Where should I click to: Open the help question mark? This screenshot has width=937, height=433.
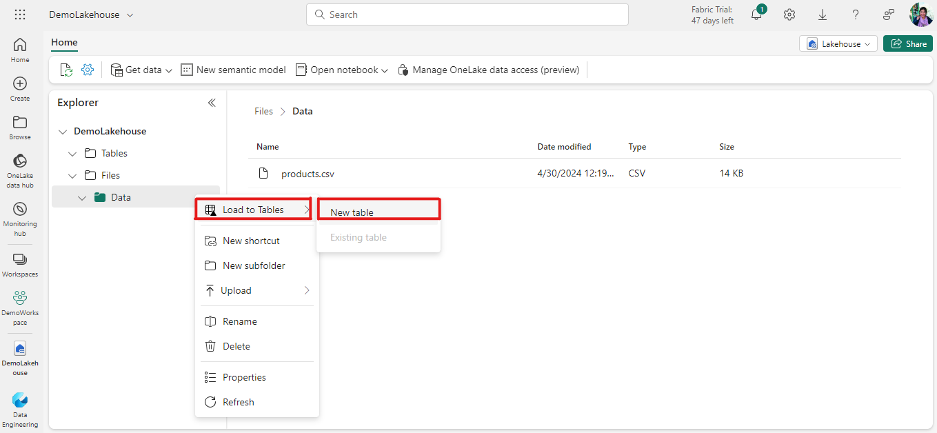(x=856, y=14)
